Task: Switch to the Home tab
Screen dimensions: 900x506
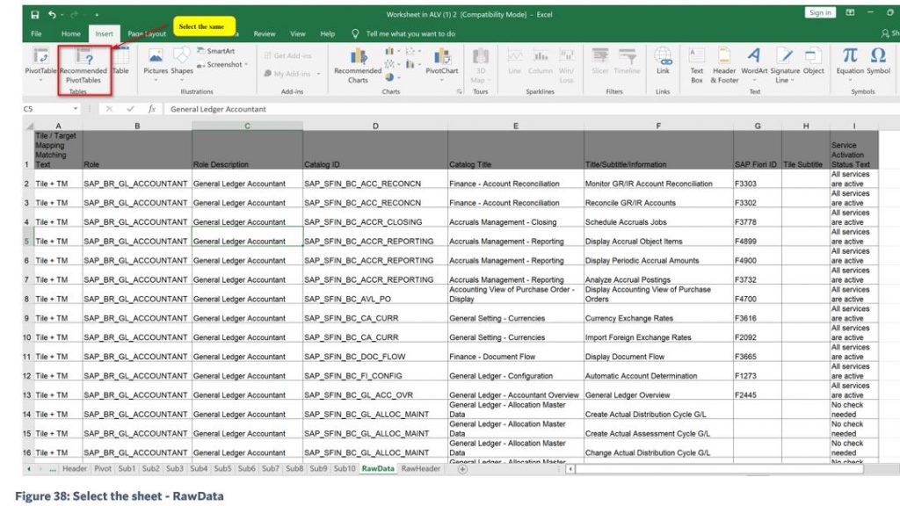Action: [x=71, y=34]
